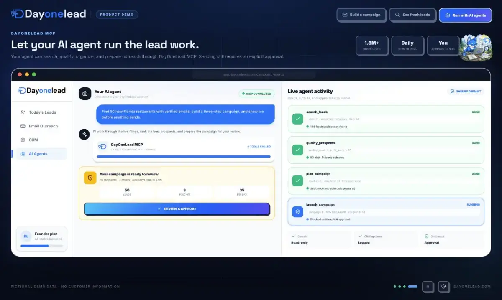
Task: Click the green check icon for plan_campaign
Action: pos(297,181)
